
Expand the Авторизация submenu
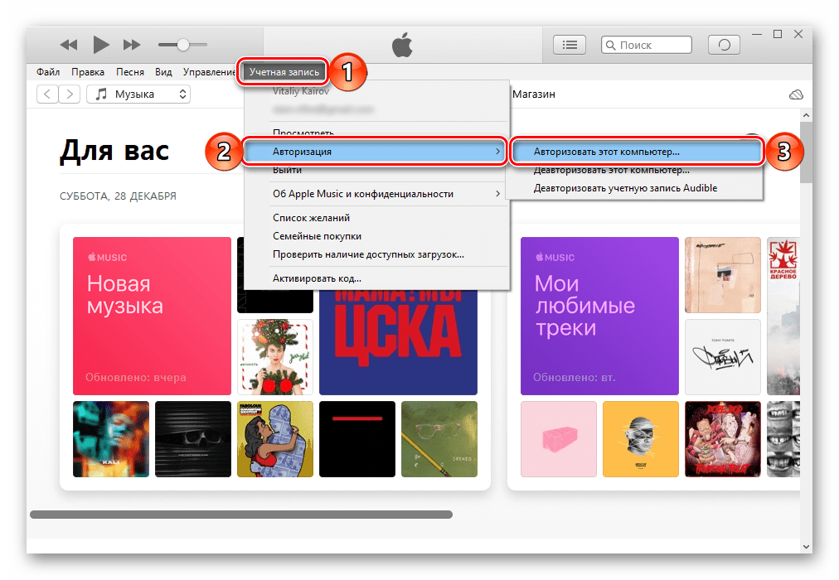pos(376,152)
